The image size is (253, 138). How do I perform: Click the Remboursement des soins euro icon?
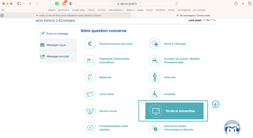click(x=90, y=44)
